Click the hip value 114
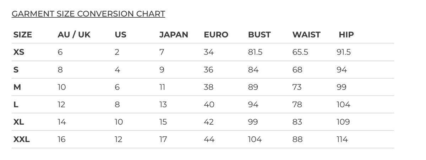This screenshot has width=426, height=160. tap(342, 139)
